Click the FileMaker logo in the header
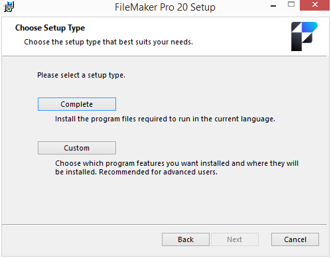The height and width of the screenshot is (258, 331). point(304,36)
